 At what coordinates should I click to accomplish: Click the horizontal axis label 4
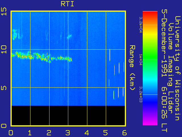click(x=87, y=133)
